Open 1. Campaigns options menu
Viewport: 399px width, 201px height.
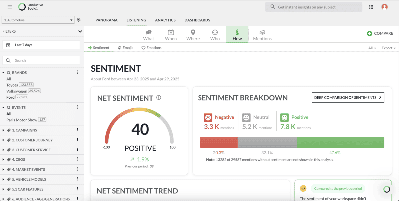[x=78, y=130]
